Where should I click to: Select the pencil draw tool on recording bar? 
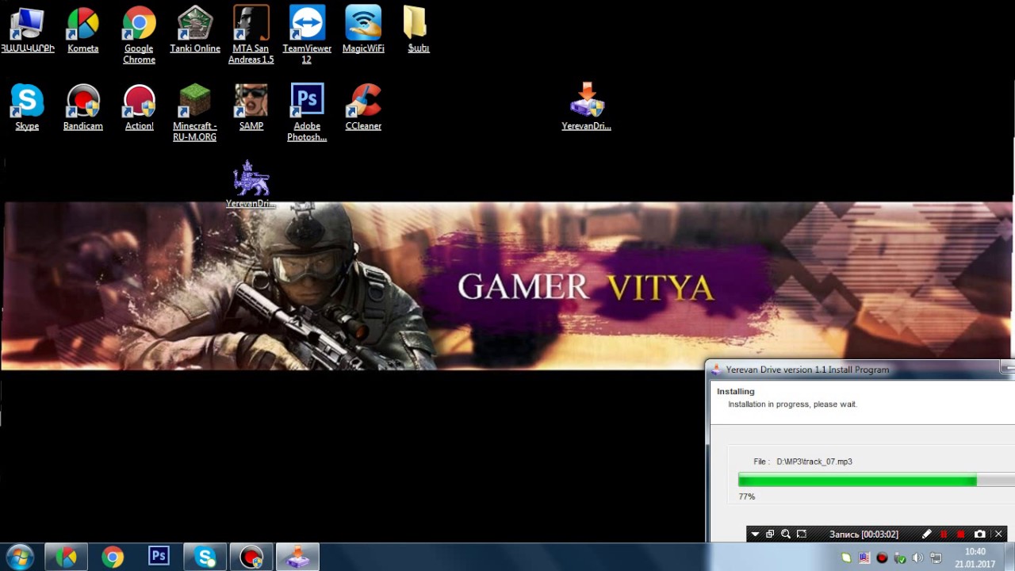(x=926, y=535)
